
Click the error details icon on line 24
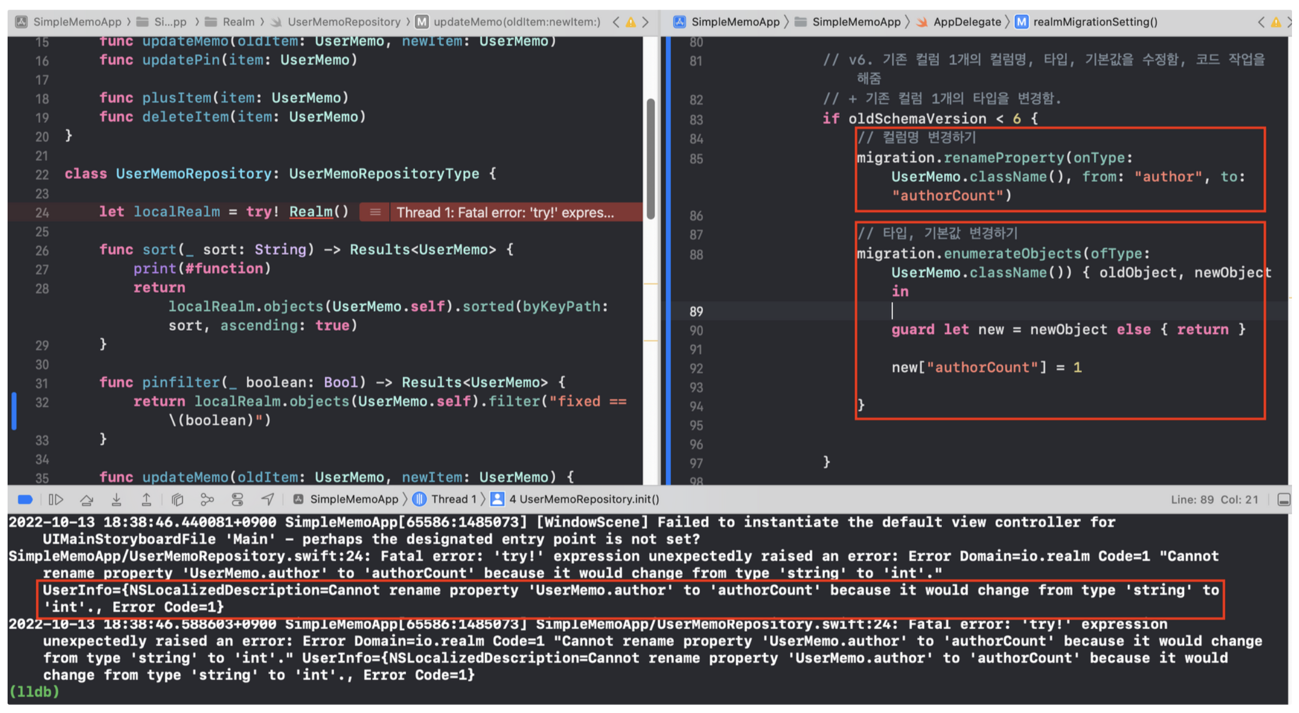[375, 212]
